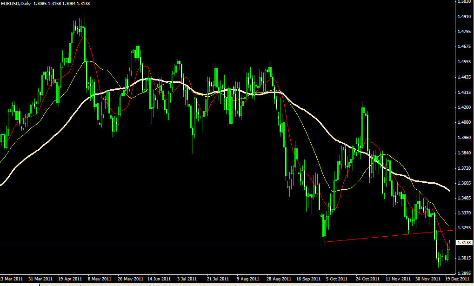Click the 1.4910 price axis label
The width and height of the screenshot is (474, 286).
pos(464,17)
